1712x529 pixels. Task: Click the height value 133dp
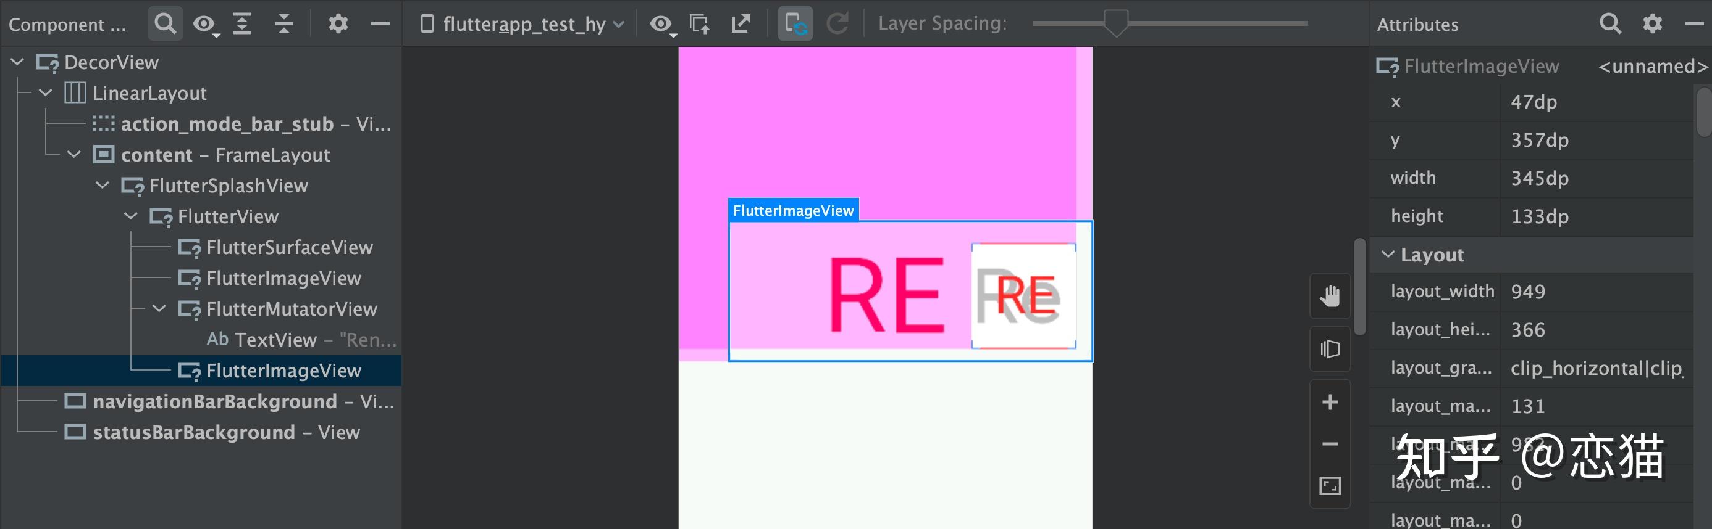(x=1540, y=216)
